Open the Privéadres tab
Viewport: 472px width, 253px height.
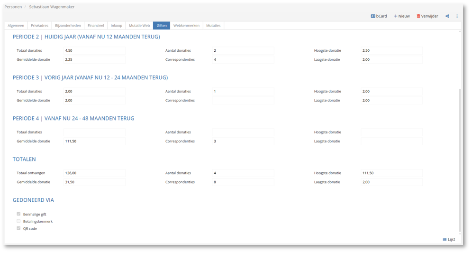click(x=39, y=26)
